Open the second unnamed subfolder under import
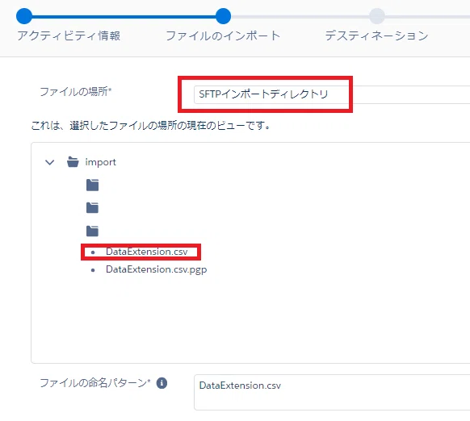 92,207
